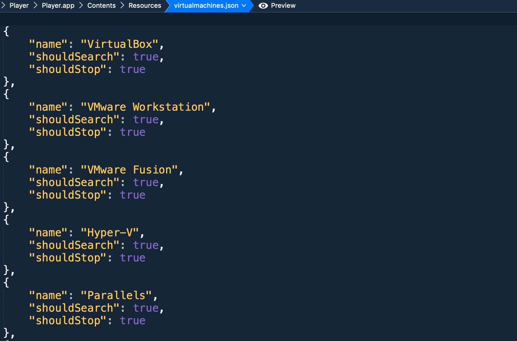Go to the Player.app breadcrumb
This screenshot has height=341, width=517.
coord(58,6)
